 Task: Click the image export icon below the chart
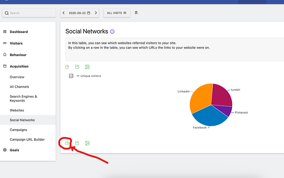(x=87, y=143)
